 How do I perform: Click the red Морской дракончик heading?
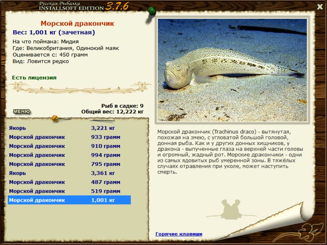click(77, 23)
